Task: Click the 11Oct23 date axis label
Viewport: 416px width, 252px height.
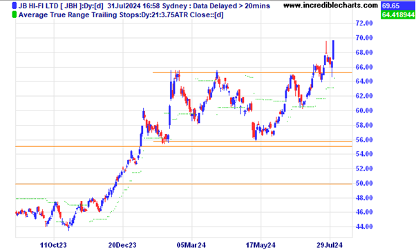Action: (x=53, y=245)
